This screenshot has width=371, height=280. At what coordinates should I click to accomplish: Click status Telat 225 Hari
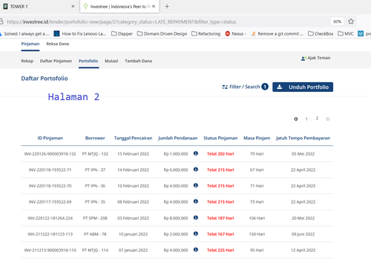tap(220, 250)
